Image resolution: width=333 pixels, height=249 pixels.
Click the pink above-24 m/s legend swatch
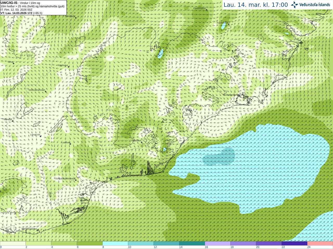pos(320,244)
